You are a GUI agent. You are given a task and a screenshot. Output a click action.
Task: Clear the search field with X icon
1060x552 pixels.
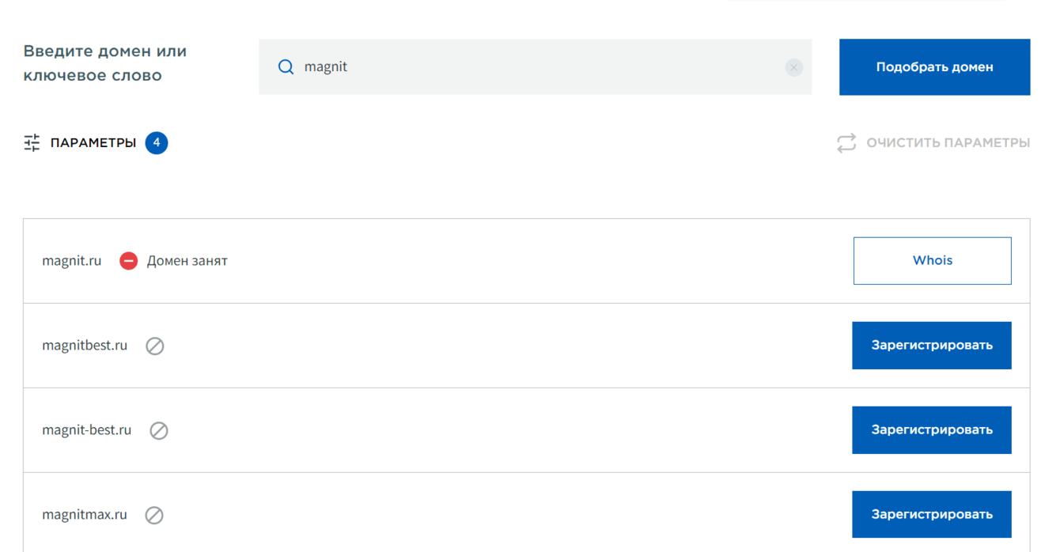click(x=793, y=67)
